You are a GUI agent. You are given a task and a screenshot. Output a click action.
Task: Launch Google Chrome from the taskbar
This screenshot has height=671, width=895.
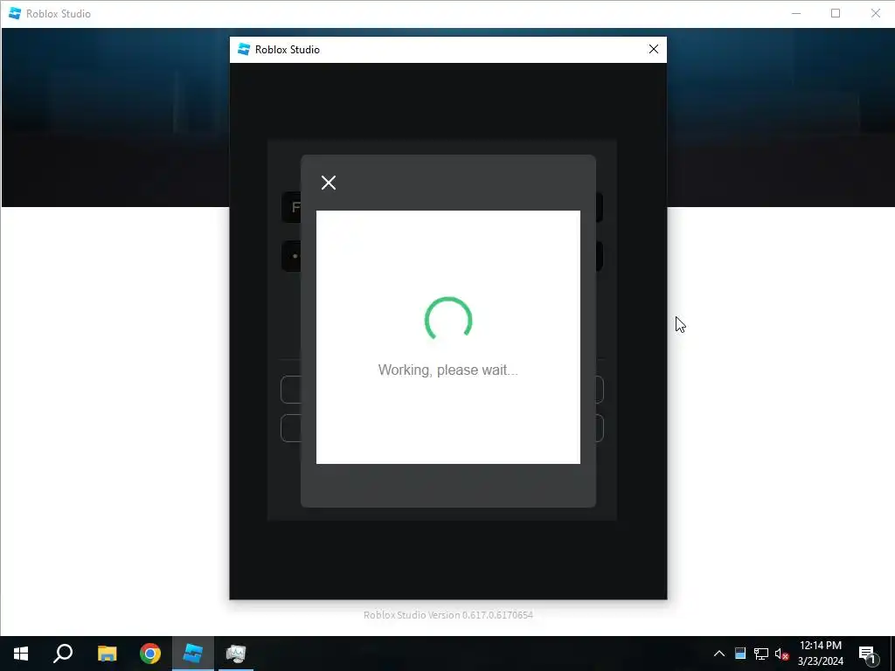coord(150,654)
